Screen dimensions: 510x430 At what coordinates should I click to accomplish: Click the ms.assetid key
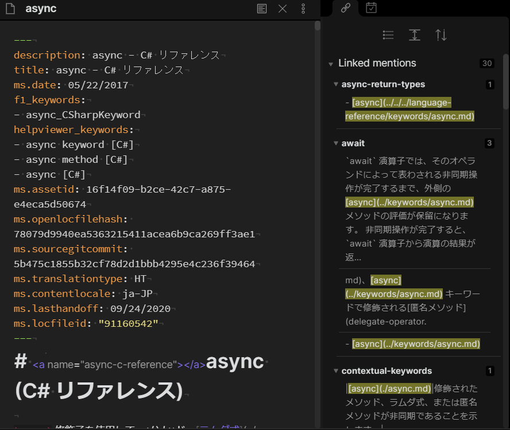click(44, 189)
